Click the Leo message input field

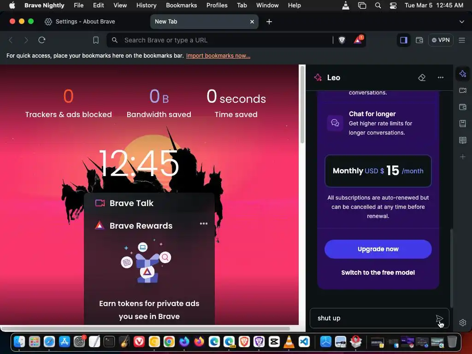(373, 318)
